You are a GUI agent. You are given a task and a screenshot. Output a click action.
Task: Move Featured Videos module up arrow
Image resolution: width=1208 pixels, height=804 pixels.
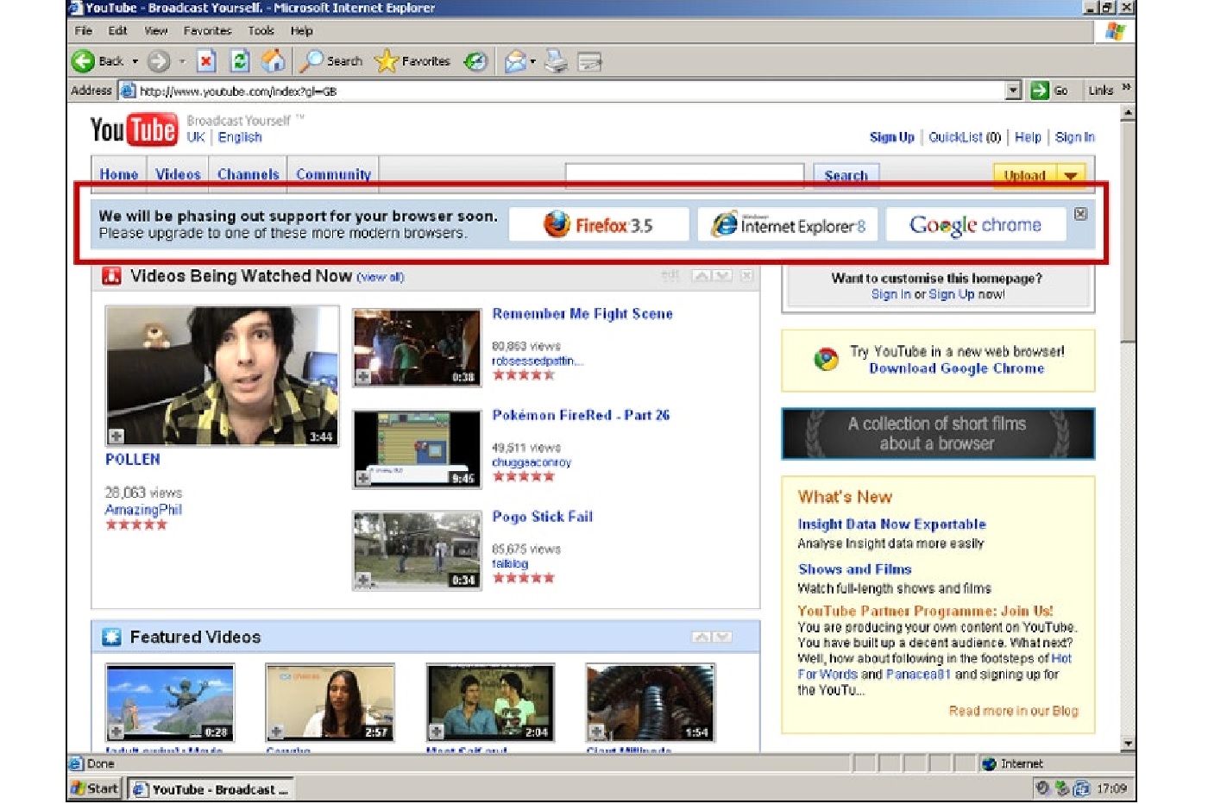(702, 637)
